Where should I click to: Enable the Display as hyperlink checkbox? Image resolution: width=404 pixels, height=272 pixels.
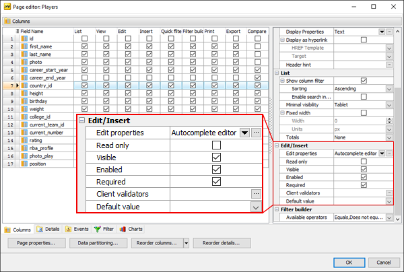click(364, 40)
